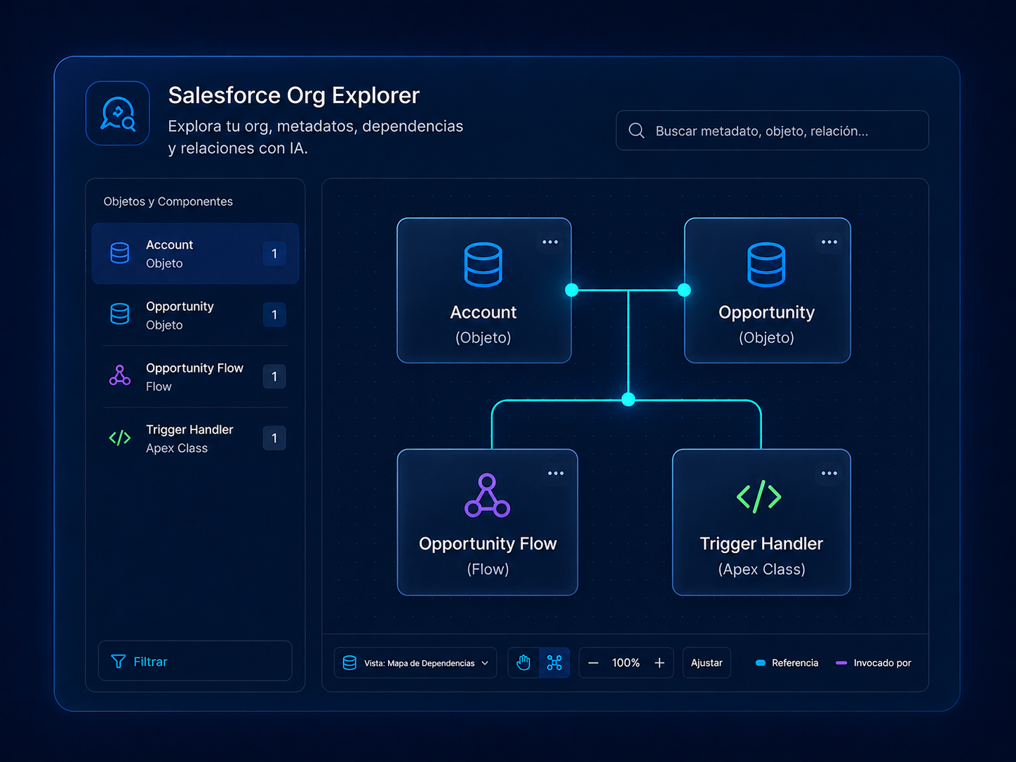
Task: Click the count badge on Account row
Action: pyautogui.click(x=274, y=253)
